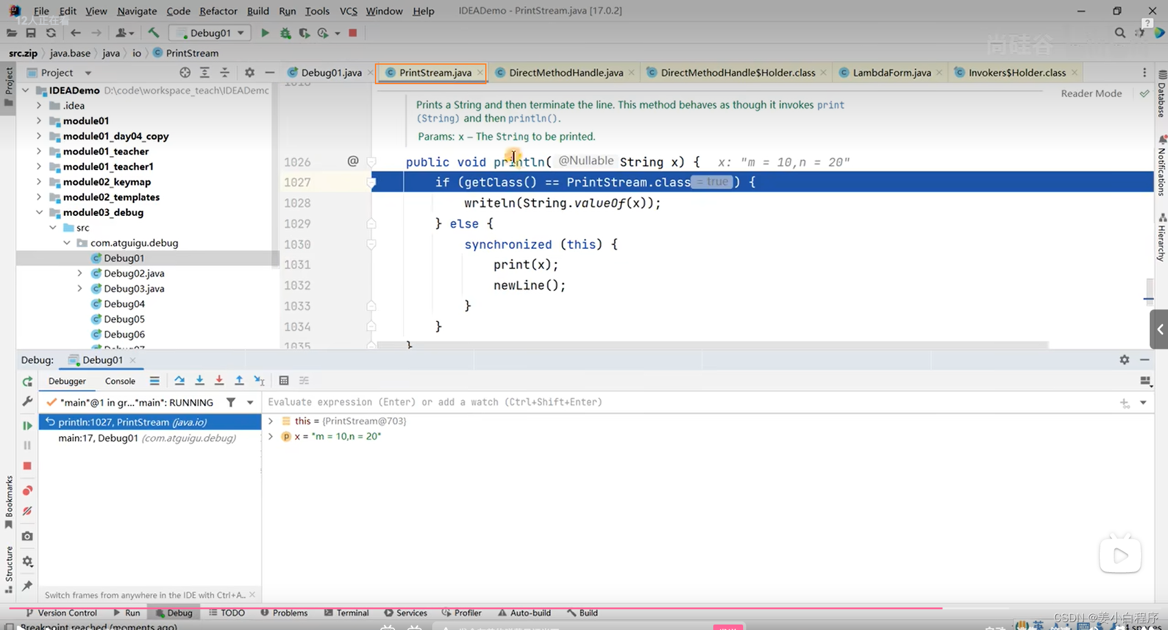Viewport: 1168px width, 630px height.
Task: Open the Services tool window
Action: pyautogui.click(x=405, y=613)
